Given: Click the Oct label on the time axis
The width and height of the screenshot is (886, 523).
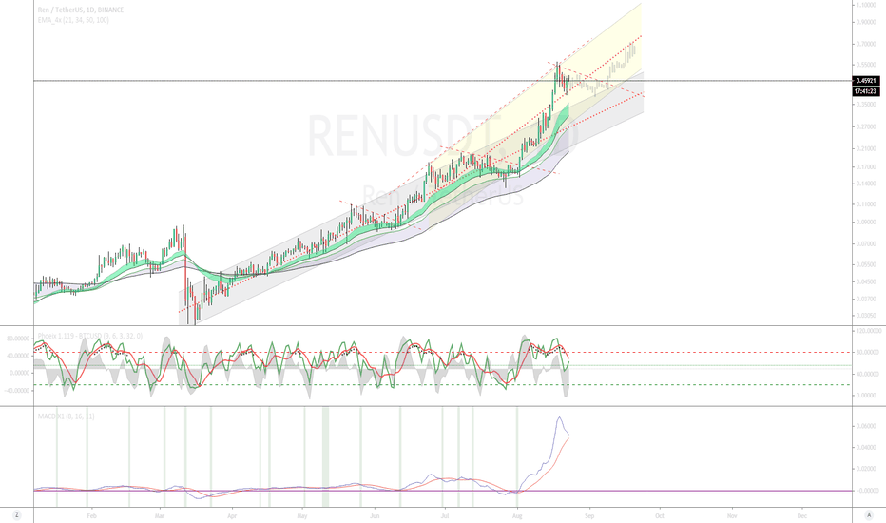Looking at the screenshot, I should click(659, 515).
